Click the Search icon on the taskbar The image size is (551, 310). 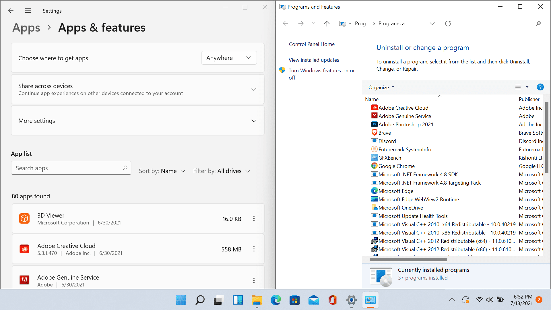[x=200, y=300]
